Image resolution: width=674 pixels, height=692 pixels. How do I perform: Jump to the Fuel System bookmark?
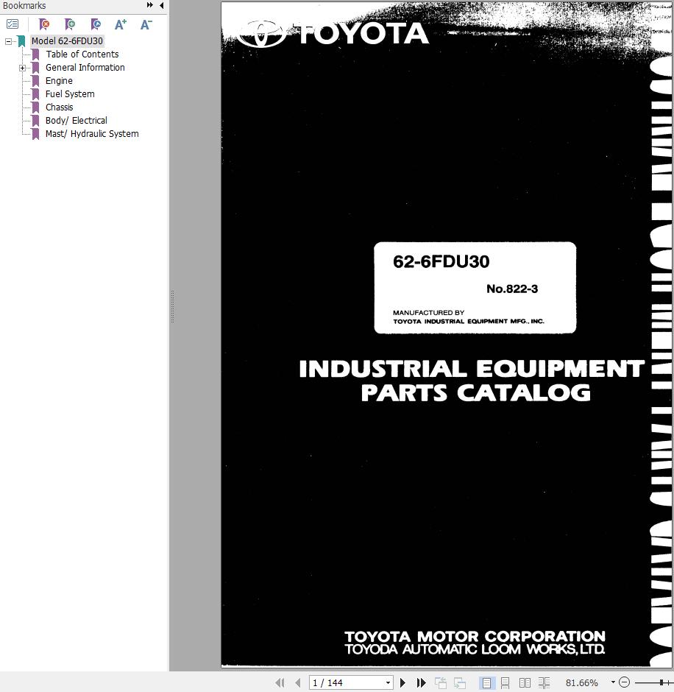point(70,94)
